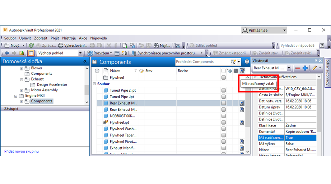This screenshot has height=184, width=331.
Task: Click the Vyhledat v nápovědě search field
Action: tap(298, 45)
